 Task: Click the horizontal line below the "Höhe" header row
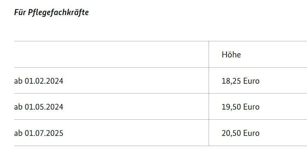160,67
